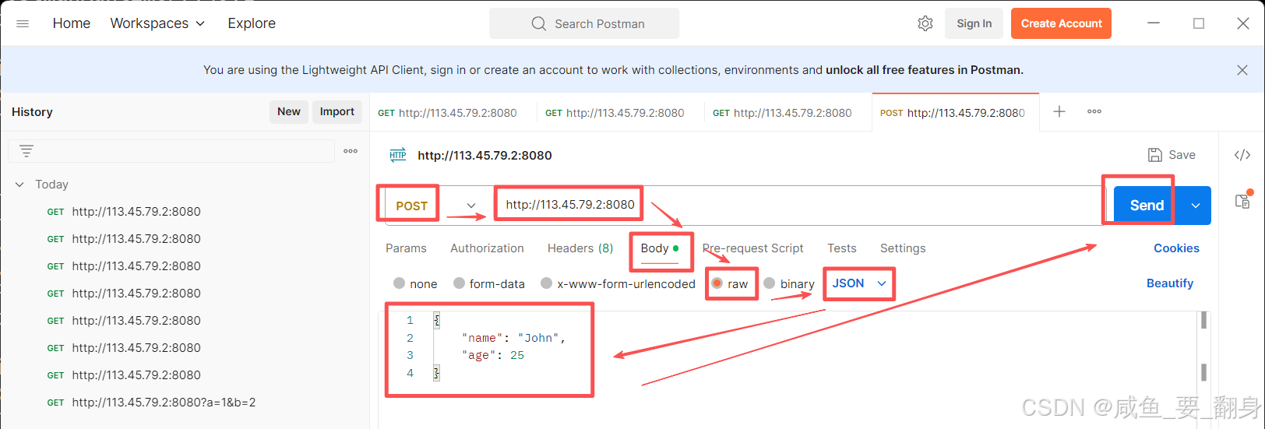The height and width of the screenshot is (429, 1265).
Task: Select the form-data radio button
Action: (x=459, y=283)
